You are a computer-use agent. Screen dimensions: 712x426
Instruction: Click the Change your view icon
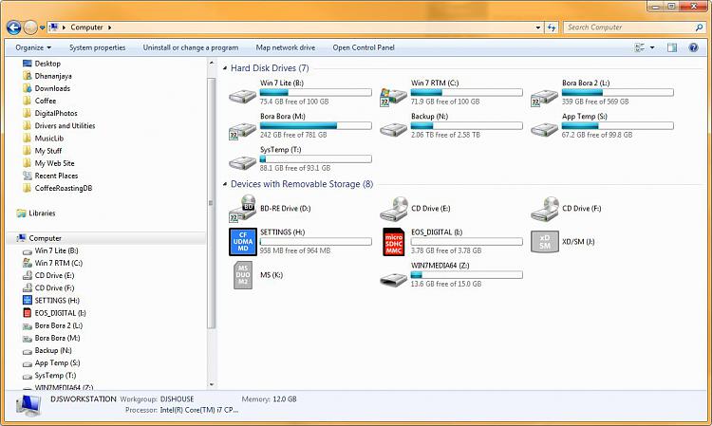pos(640,47)
